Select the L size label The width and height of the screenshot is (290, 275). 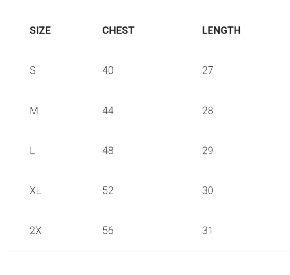[x=32, y=151]
